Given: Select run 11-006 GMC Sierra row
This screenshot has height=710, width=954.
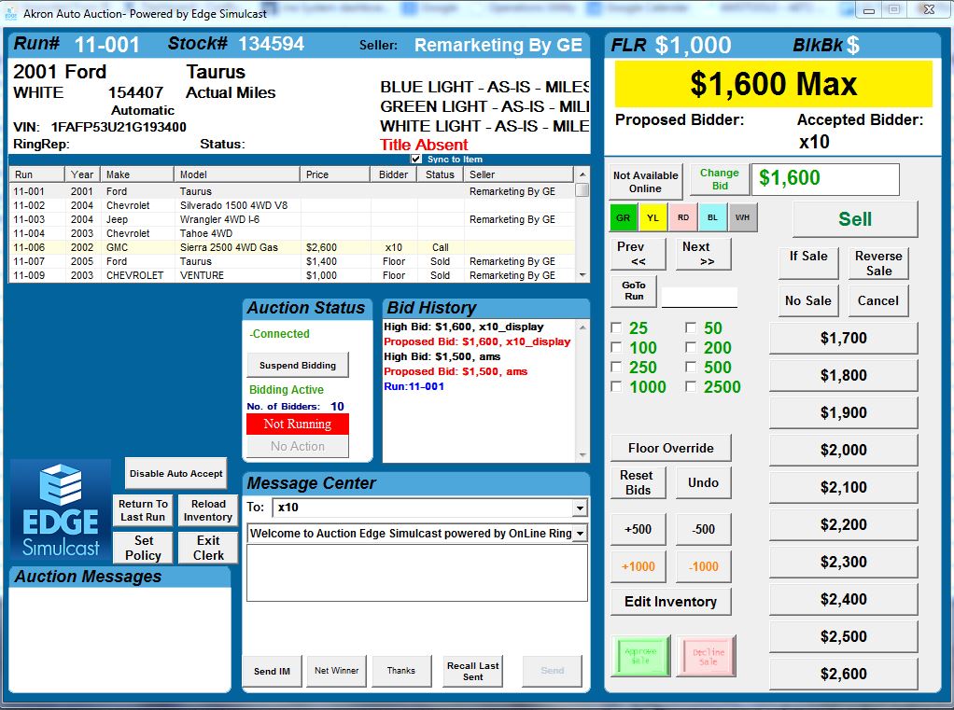Looking at the screenshot, I should (292, 247).
